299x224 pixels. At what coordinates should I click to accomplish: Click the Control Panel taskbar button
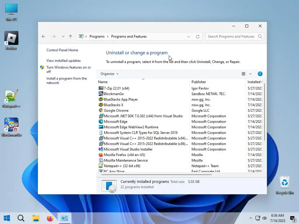tap(65, 218)
